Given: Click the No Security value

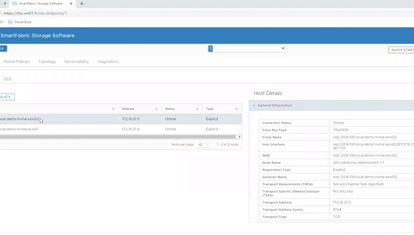Looking at the screenshot, I should (x=343, y=191).
